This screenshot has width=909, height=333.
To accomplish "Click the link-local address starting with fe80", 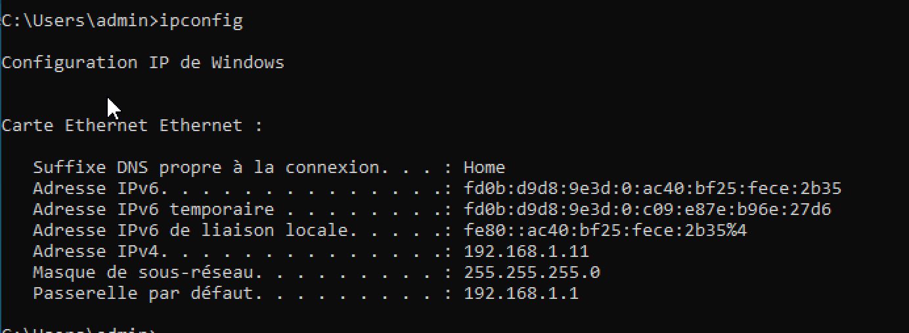I will pyautogui.click(x=605, y=231).
